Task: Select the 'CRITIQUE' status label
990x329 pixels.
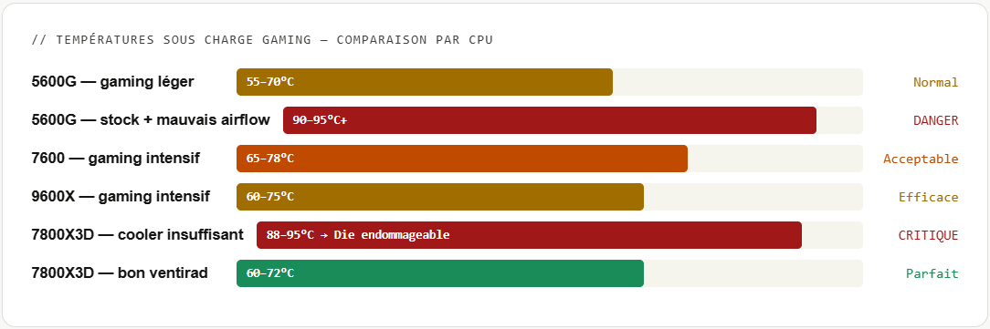Action: pos(928,236)
